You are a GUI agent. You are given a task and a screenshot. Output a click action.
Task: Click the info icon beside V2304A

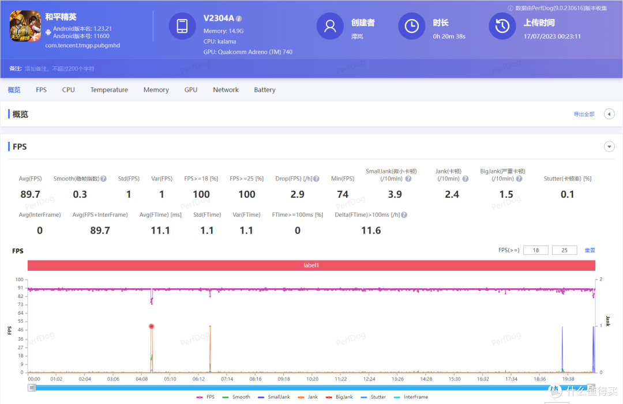tap(239, 18)
